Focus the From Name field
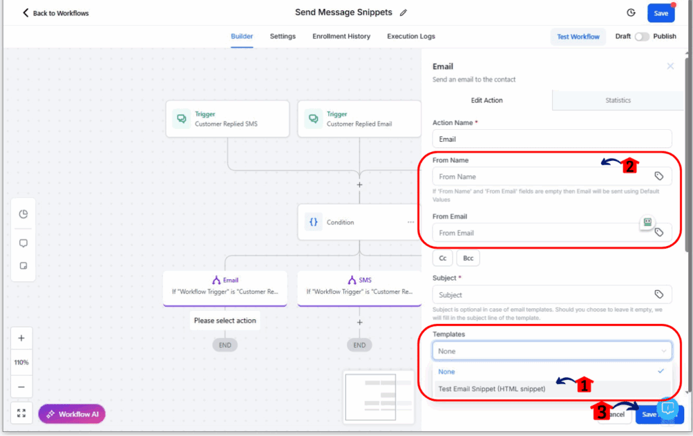The image size is (693, 436). (552, 176)
